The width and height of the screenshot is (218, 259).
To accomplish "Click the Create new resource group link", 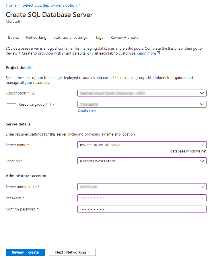I will [x=87, y=111].
